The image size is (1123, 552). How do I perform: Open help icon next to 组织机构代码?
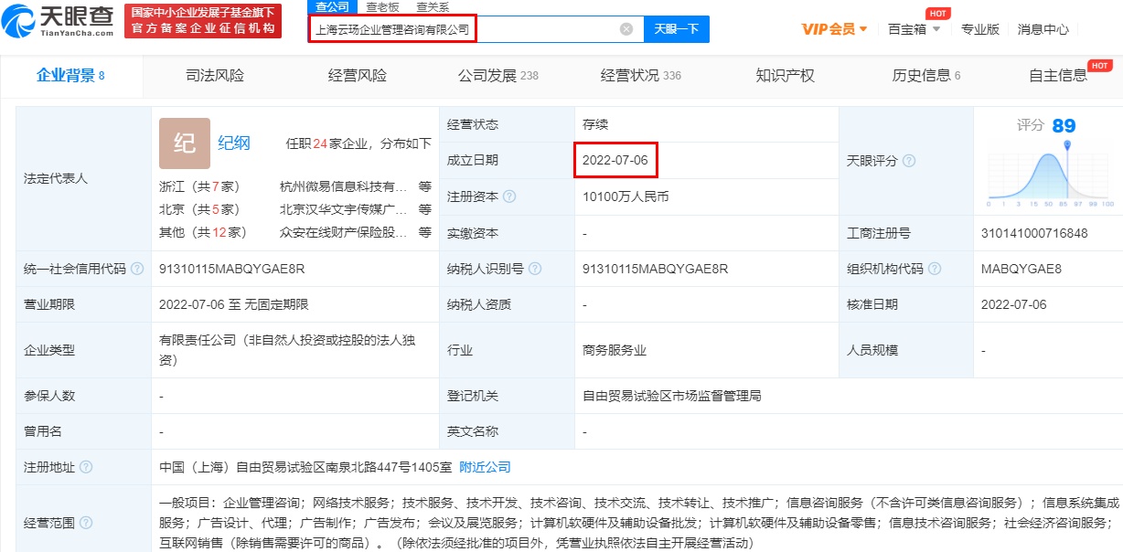click(933, 269)
